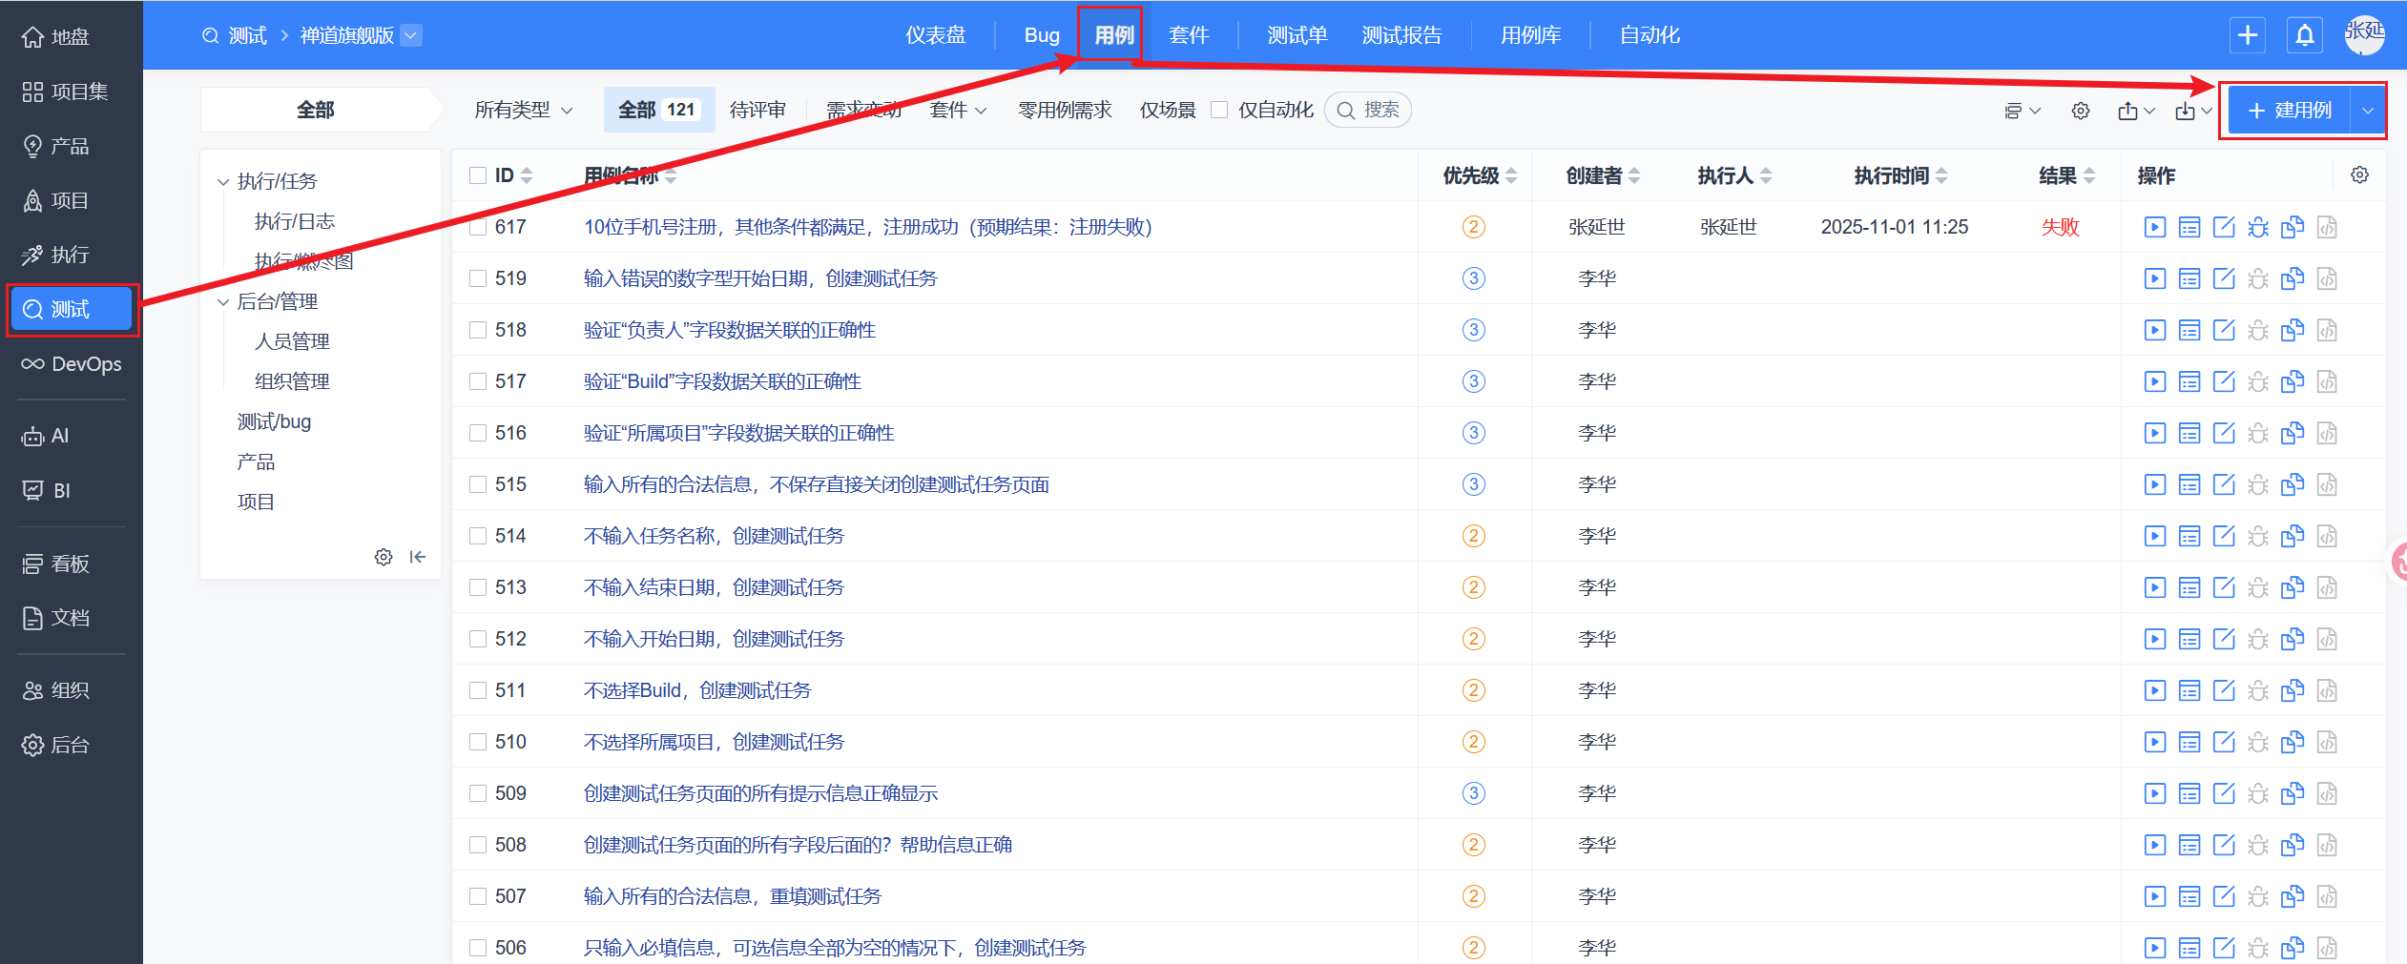Toggle the select-all checkbox beside ID

[478, 175]
